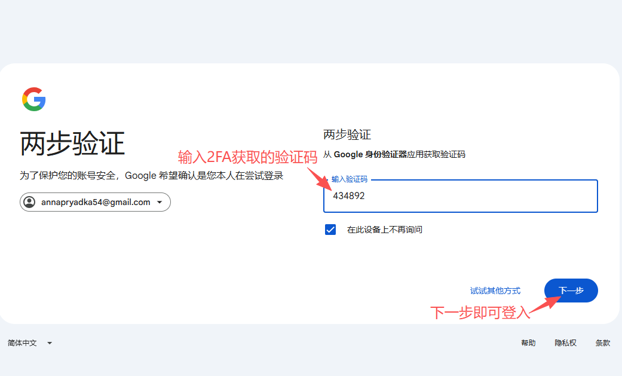Open the 简体中文 language dropdown

point(30,343)
